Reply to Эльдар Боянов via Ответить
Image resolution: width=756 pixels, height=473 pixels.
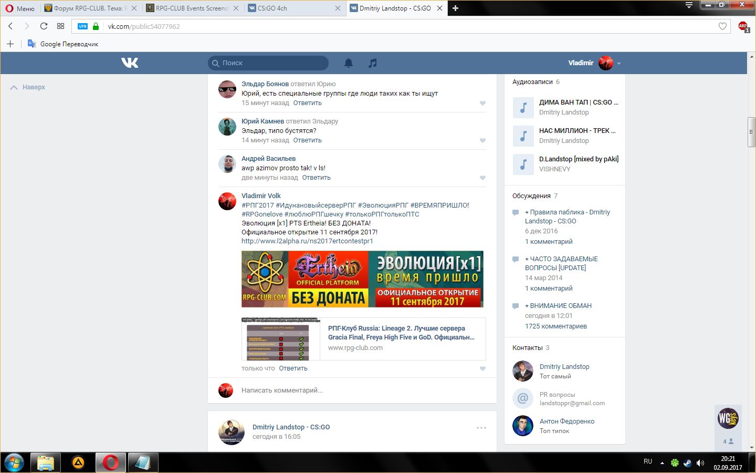[x=307, y=103]
